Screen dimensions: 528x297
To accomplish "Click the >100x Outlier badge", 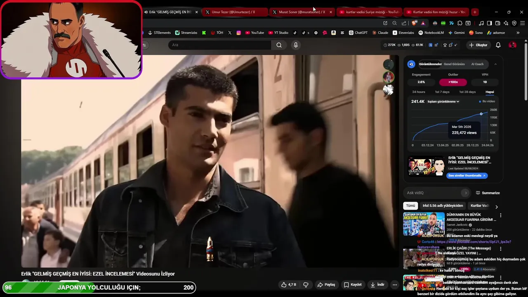I will point(453,82).
